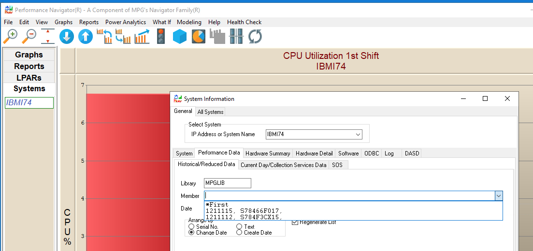Image resolution: width=533 pixels, height=251 pixels.
Task: Open the Help menu
Action: point(214,22)
